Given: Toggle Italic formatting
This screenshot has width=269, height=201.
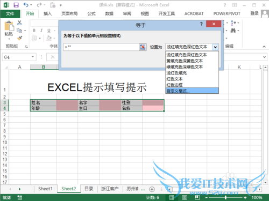Looking at the screenshot, I should click(x=41, y=31).
